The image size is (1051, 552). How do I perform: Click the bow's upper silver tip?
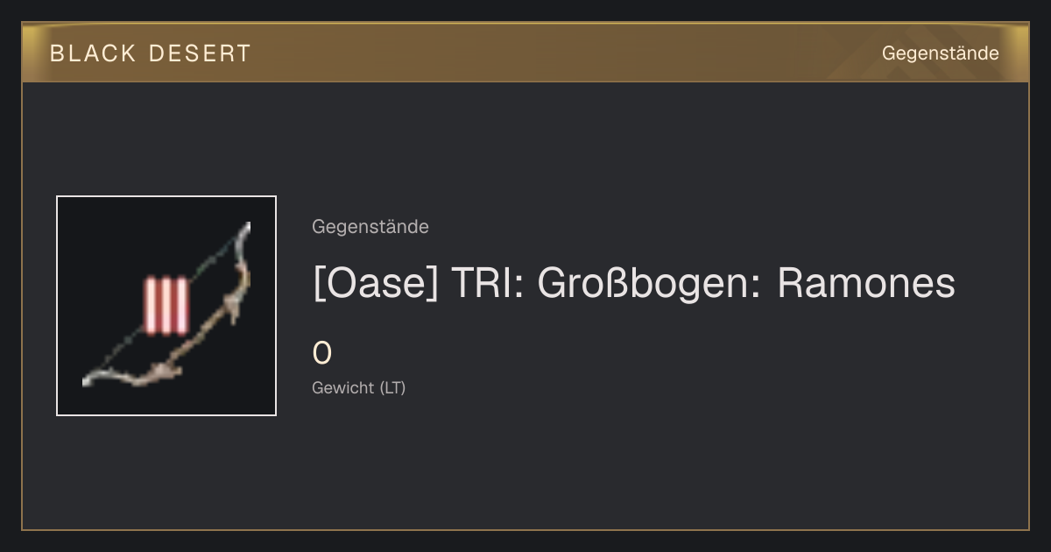click(x=244, y=232)
